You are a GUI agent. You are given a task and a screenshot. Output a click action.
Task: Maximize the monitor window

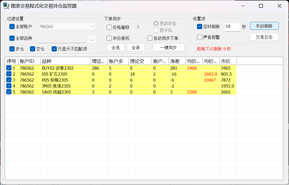261,6
